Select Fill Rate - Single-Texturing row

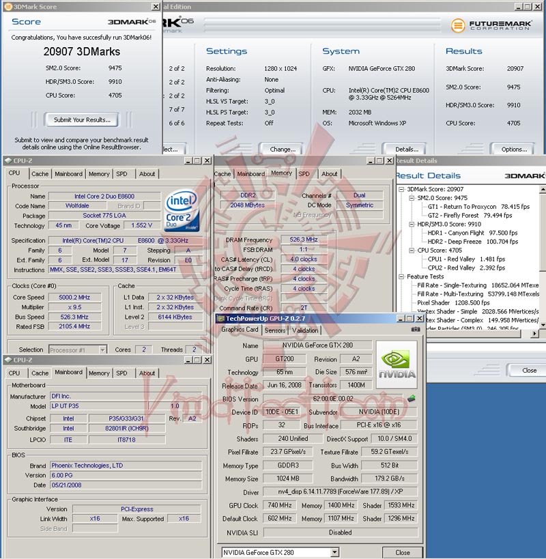point(478,285)
